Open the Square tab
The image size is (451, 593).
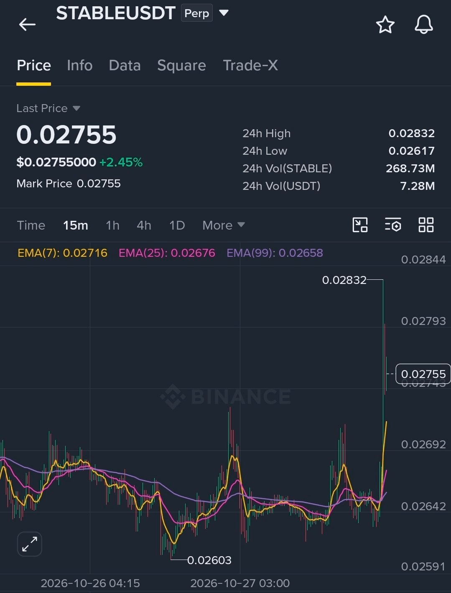click(181, 66)
